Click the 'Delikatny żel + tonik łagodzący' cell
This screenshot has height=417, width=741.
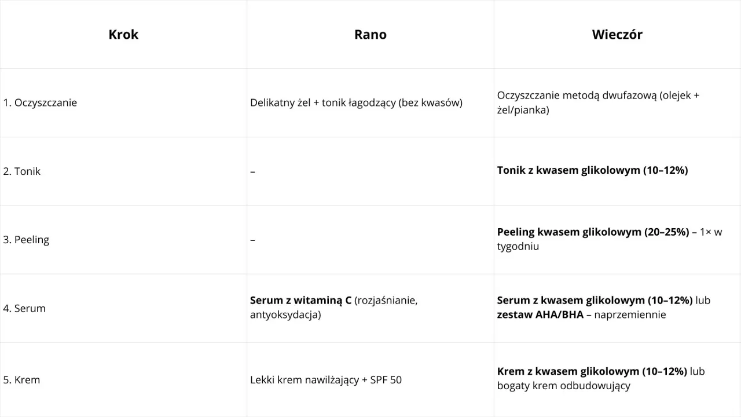pyautogui.click(x=356, y=103)
